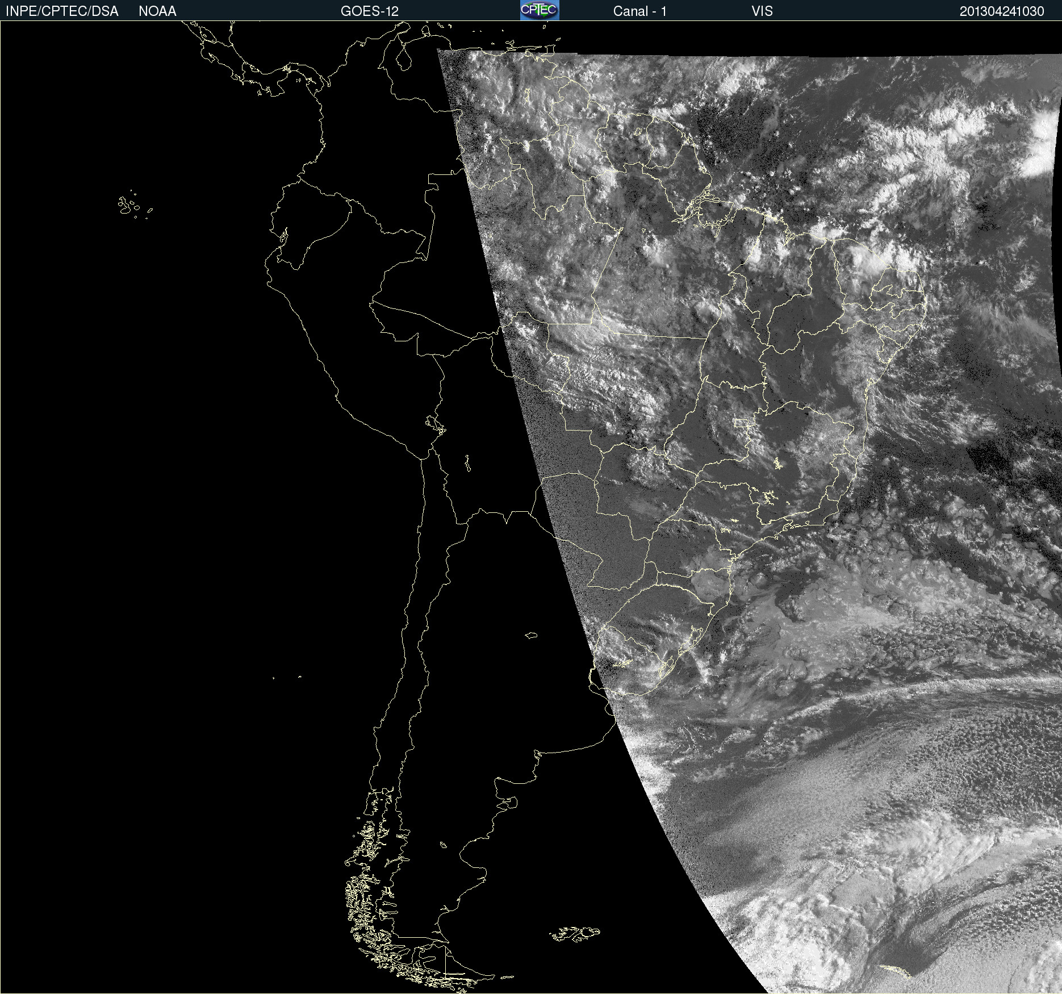Click the Canal - 1 label
Viewport: 1062px width, 994px height.
coord(639,11)
